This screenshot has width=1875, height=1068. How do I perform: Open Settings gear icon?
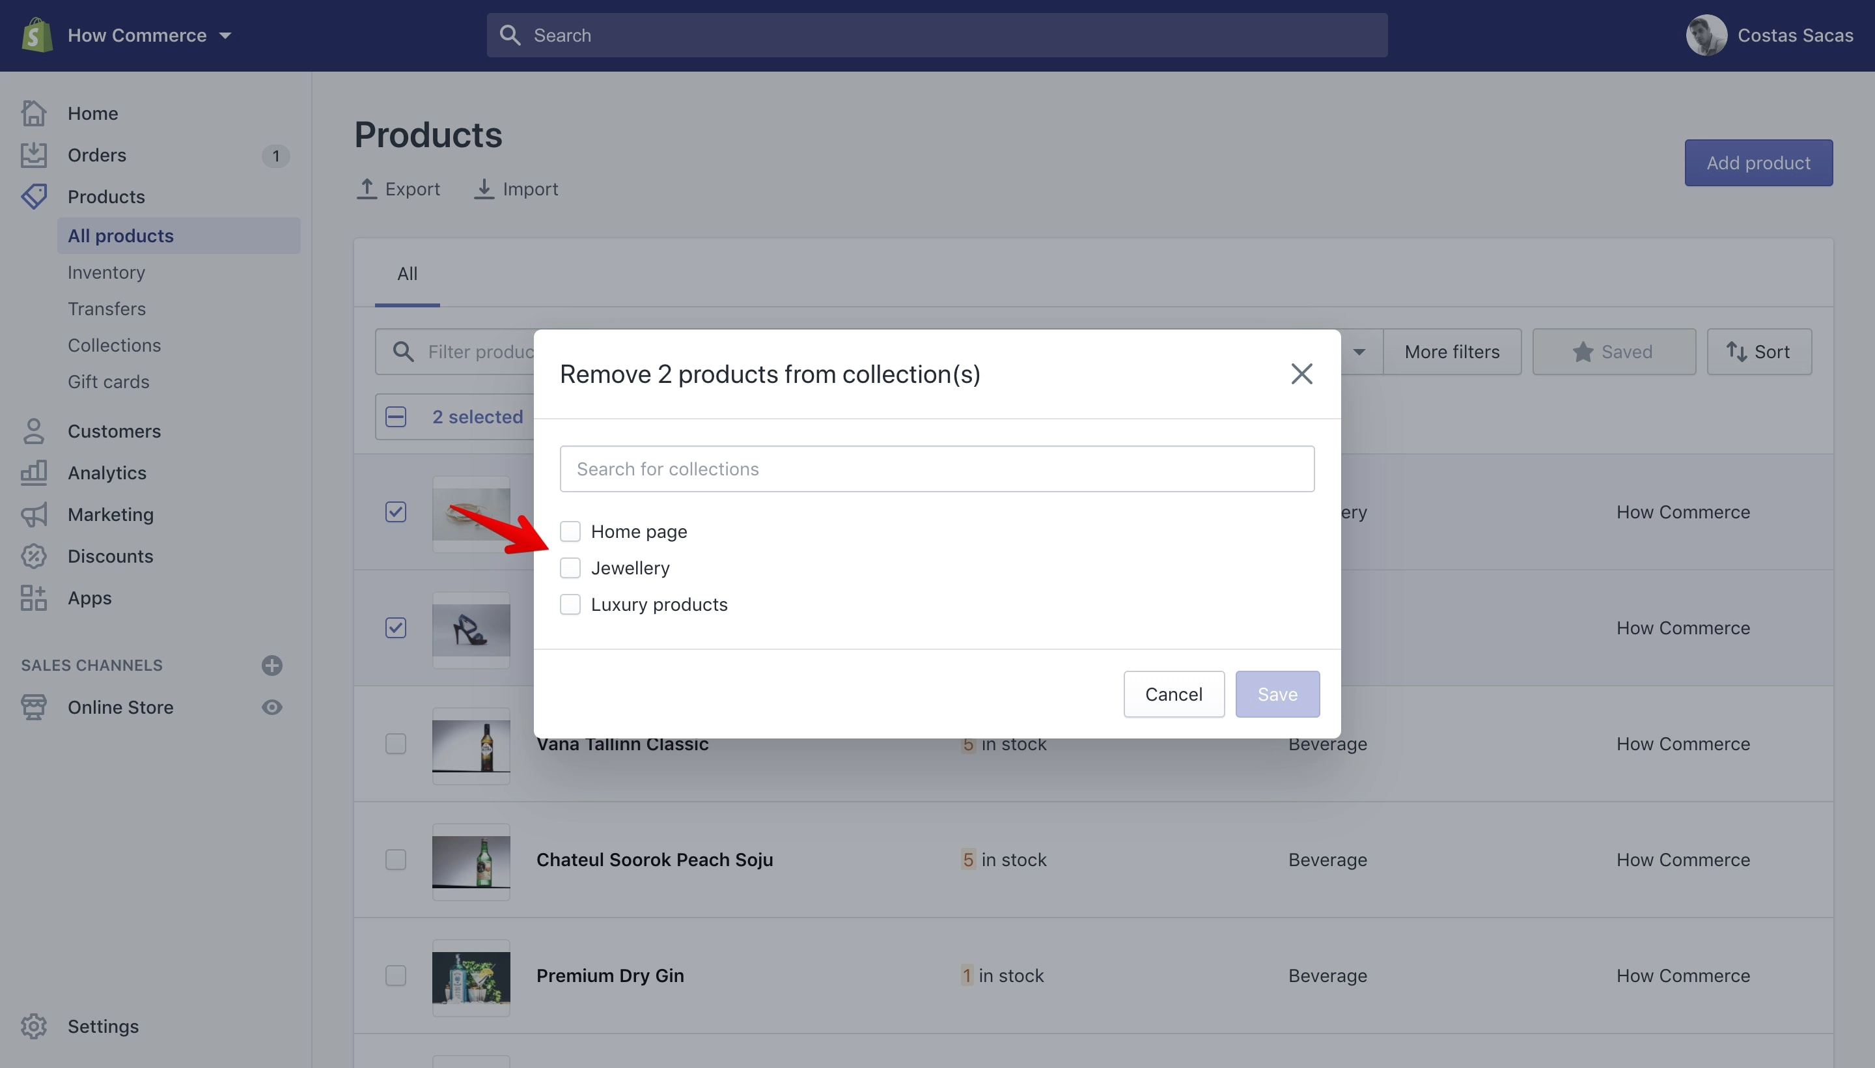[34, 1026]
